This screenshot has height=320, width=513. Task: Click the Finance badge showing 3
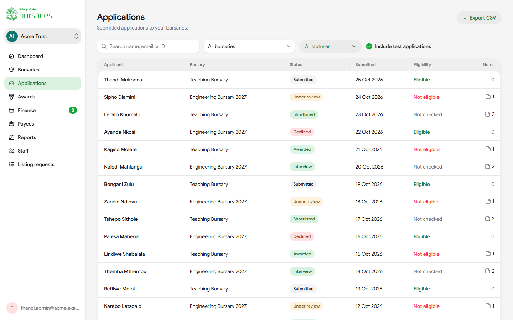73,110
